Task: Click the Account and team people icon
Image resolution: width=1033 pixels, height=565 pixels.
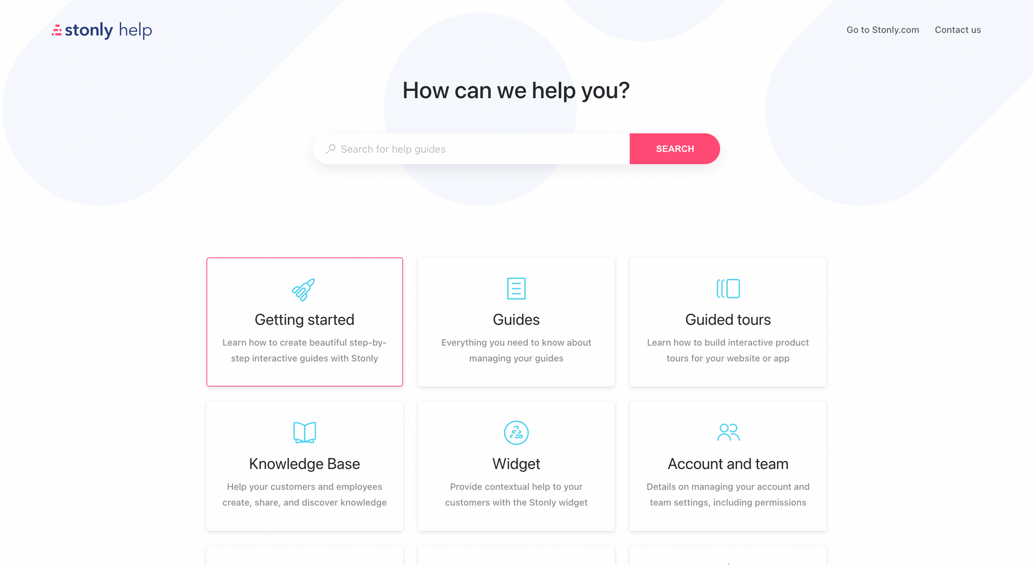Action: (x=728, y=431)
